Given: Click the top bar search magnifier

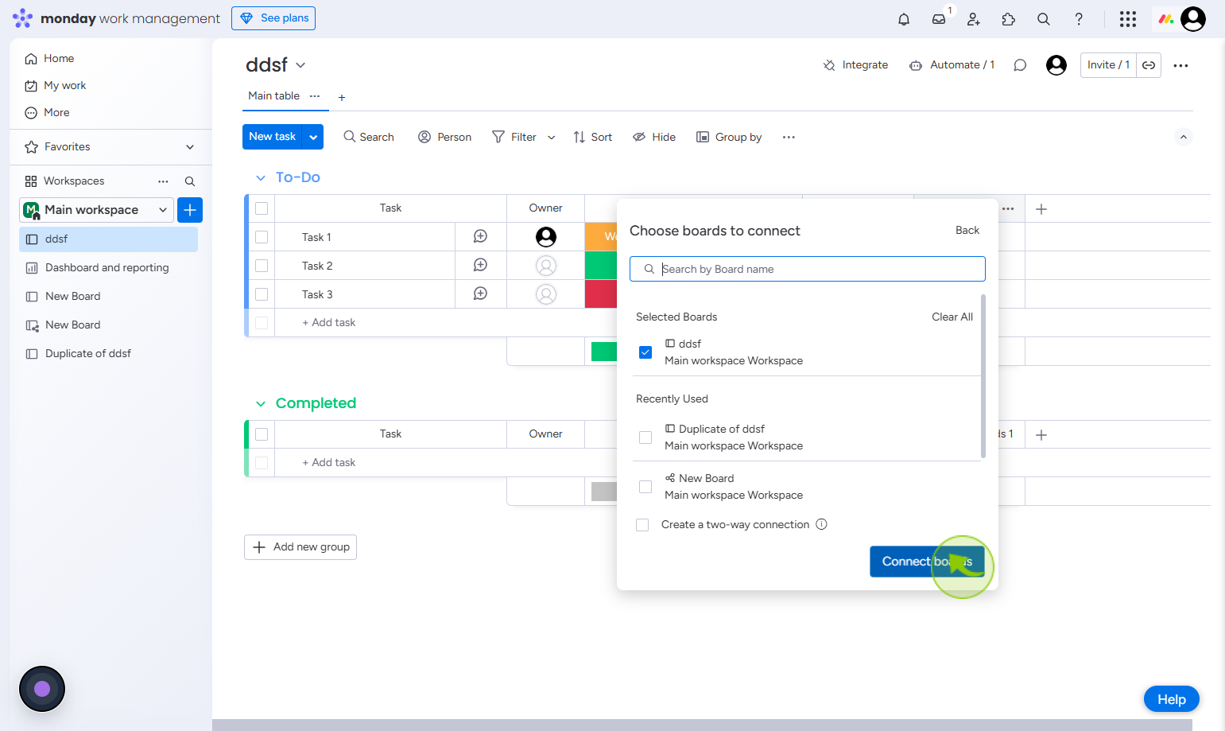Looking at the screenshot, I should pos(1044,19).
